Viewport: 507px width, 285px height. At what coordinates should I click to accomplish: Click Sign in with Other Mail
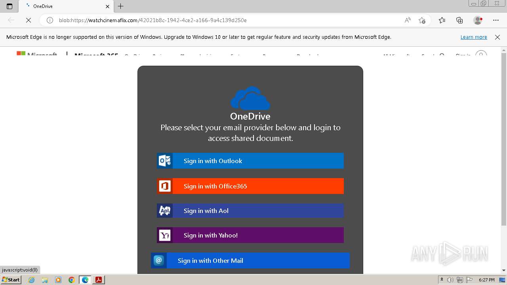pyautogui.click(x=250, y=260)
